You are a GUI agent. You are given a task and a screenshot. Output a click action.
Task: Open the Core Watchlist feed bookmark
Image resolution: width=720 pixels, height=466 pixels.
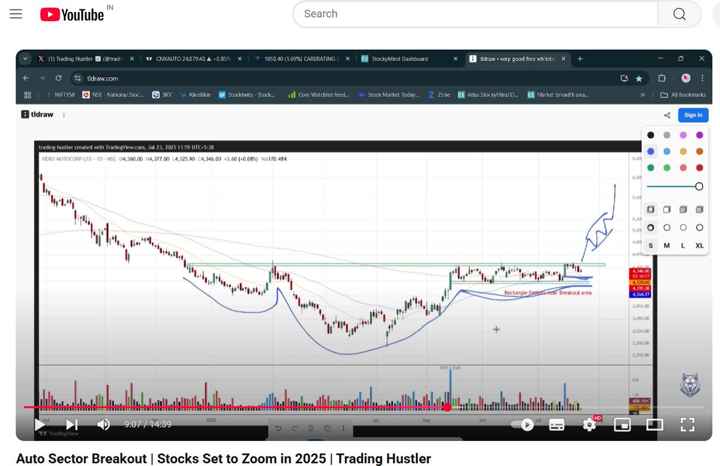tap(319, 95)
